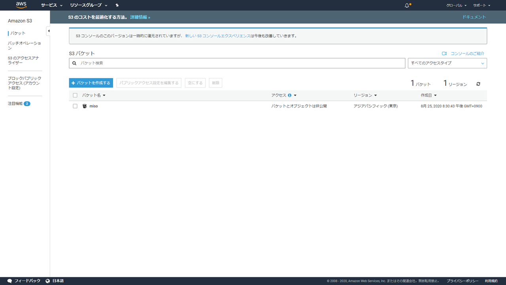The width and height of the screenshot is (506, 285).
Task: Click the pin shortcut icon in top bar
Action: (117, 6)
